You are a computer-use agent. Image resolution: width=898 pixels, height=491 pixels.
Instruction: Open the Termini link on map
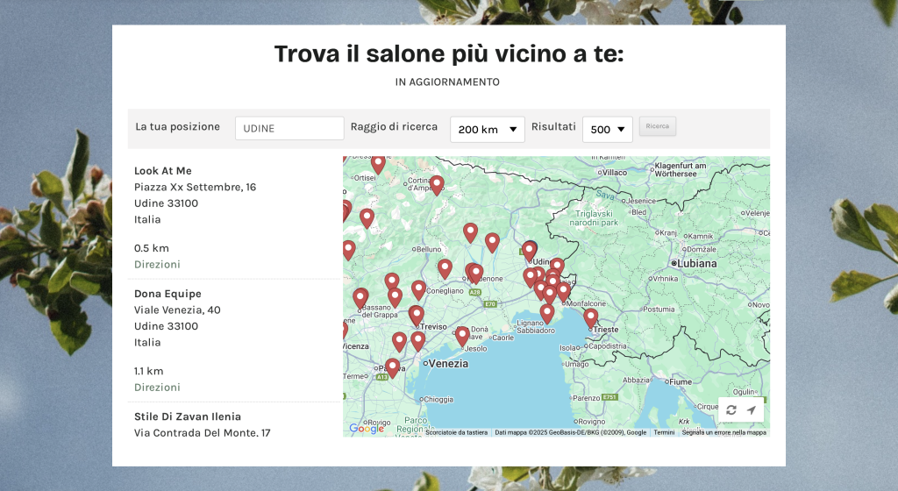point(664,432)
